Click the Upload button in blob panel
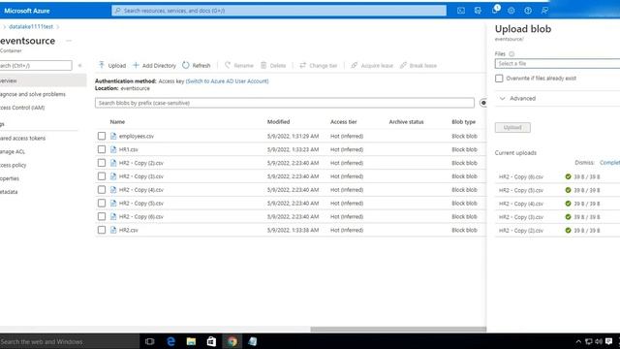The width and height of the screenshot is (620, 349). click(512, 127)
